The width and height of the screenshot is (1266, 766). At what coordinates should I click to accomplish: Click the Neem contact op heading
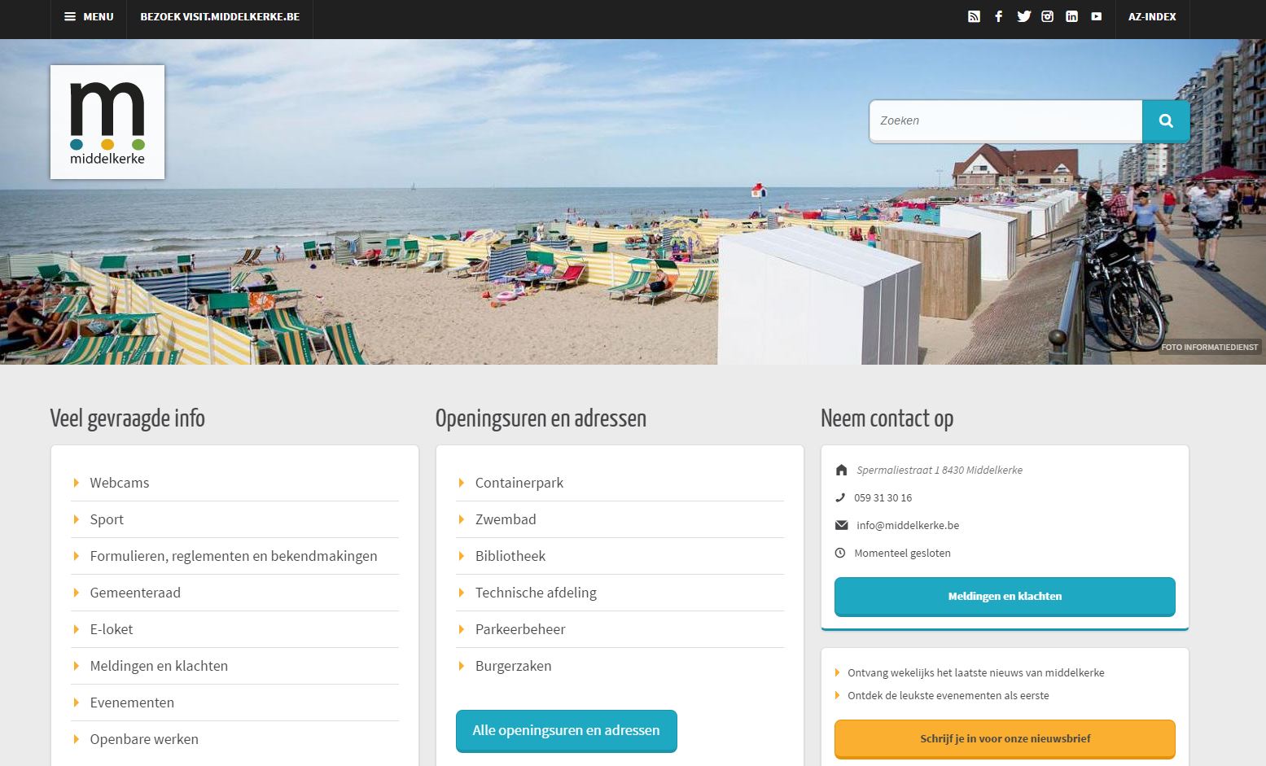point(887,418)
